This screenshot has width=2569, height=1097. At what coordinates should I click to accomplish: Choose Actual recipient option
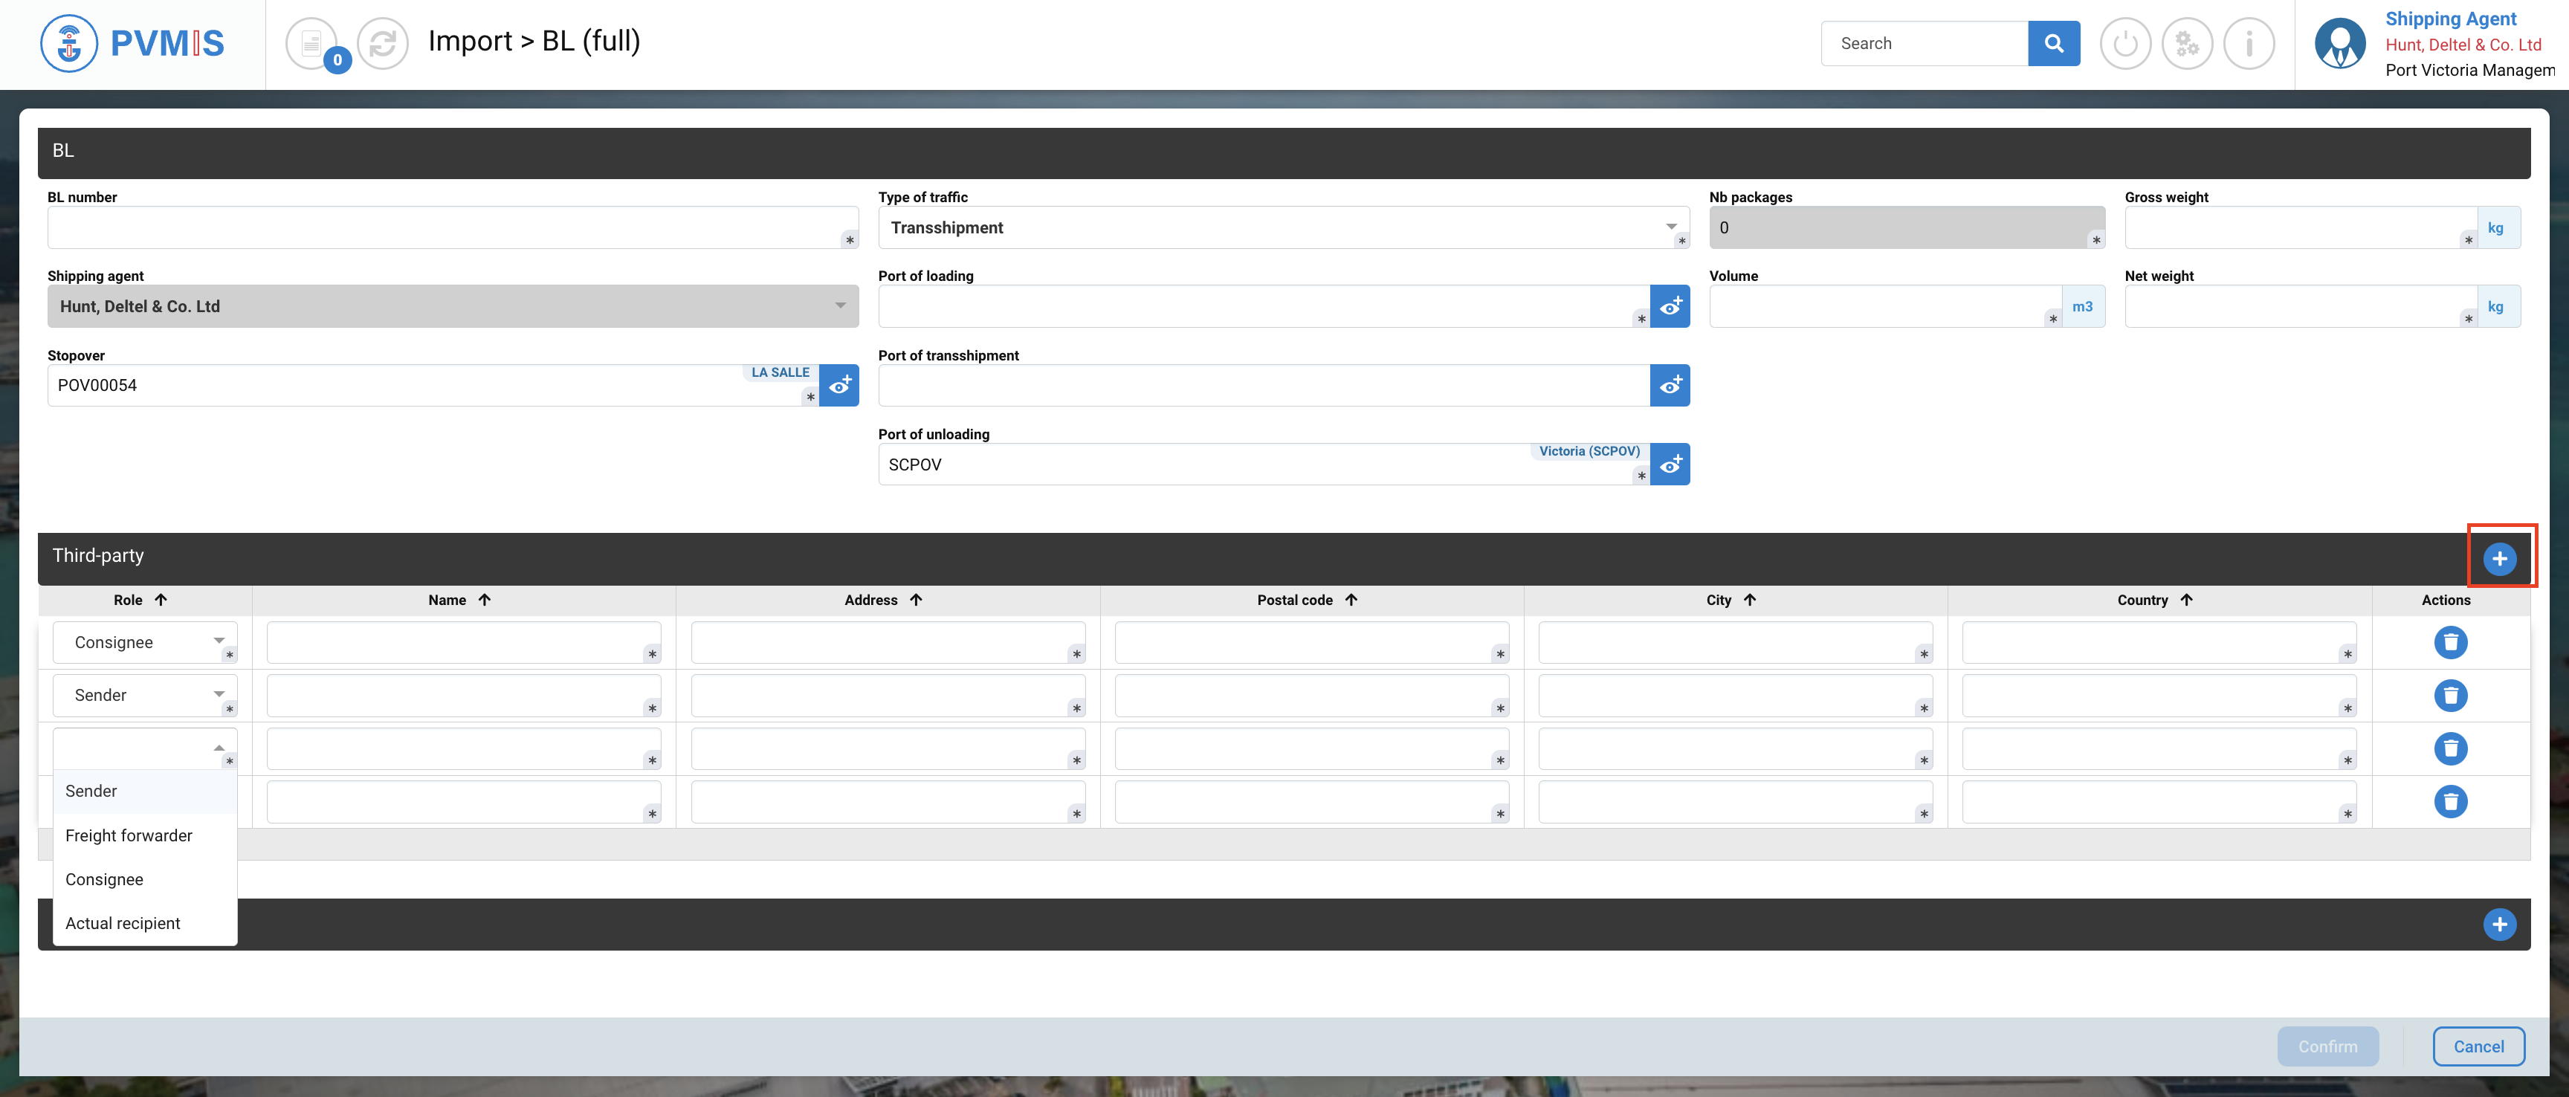coord(123,924)
